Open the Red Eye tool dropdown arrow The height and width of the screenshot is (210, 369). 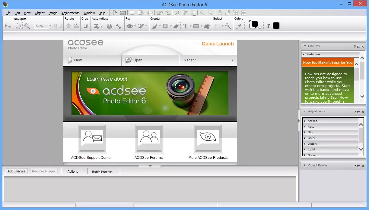click(135, 26)
